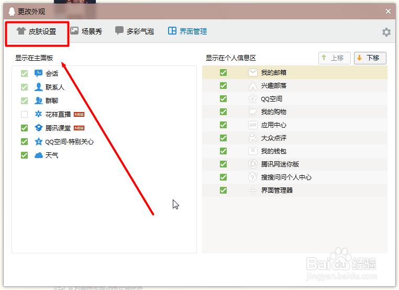
Task: Toggle the 联系人 checkbox
Action: 25,87
